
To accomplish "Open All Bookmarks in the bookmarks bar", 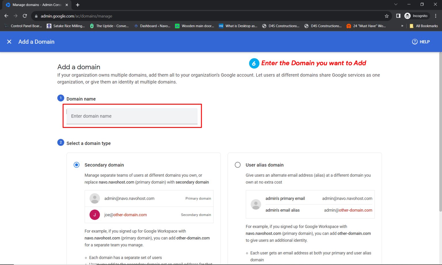I will click(424, 26).
